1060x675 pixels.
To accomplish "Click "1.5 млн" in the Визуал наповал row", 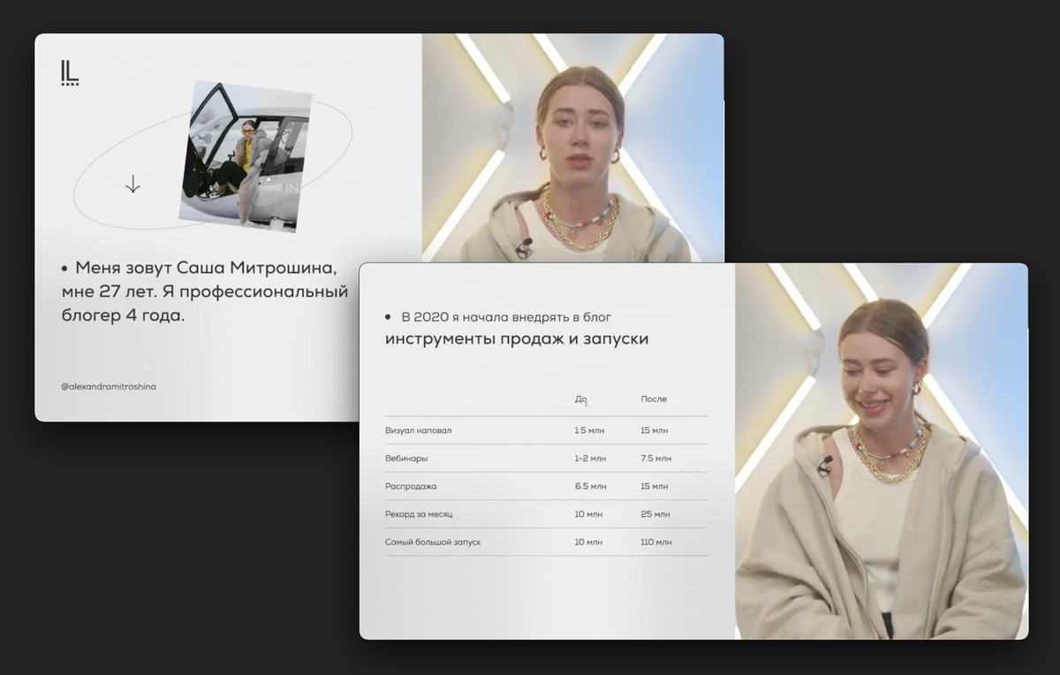I will click(590, 430).
